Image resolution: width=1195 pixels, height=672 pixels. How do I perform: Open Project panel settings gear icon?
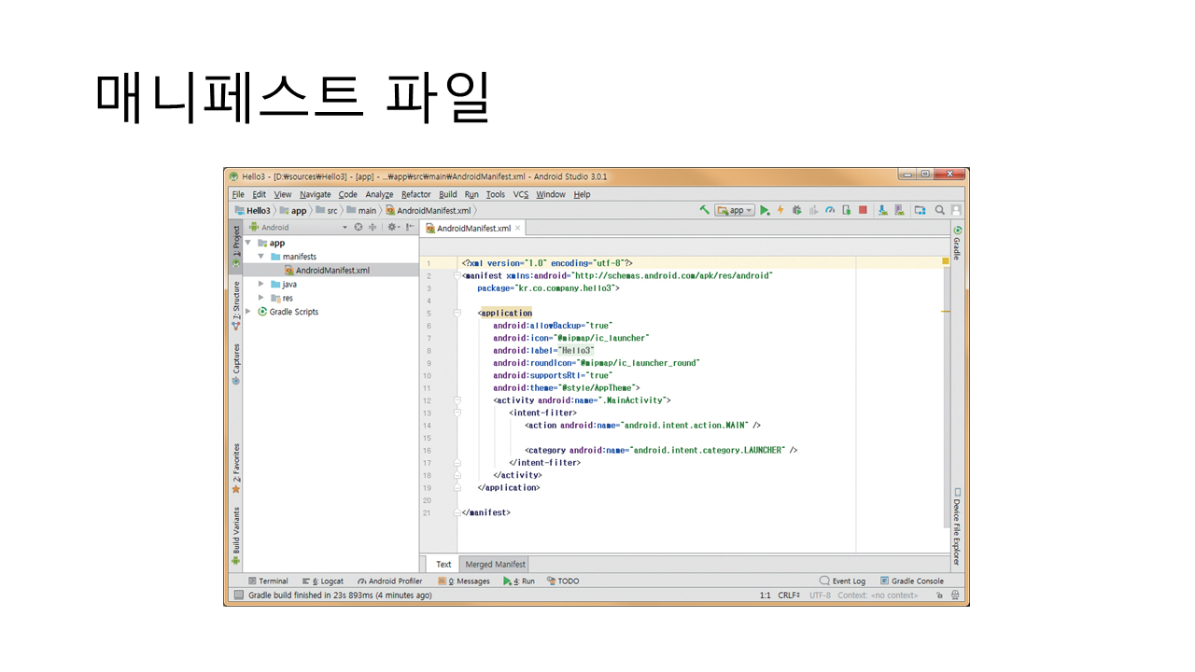coord(393,227)
